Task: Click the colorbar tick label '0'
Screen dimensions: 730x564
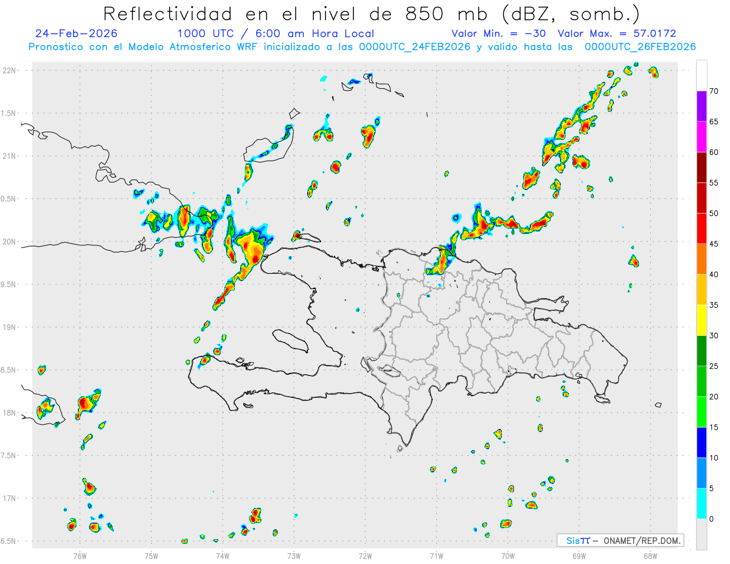Action: [711, 519]
